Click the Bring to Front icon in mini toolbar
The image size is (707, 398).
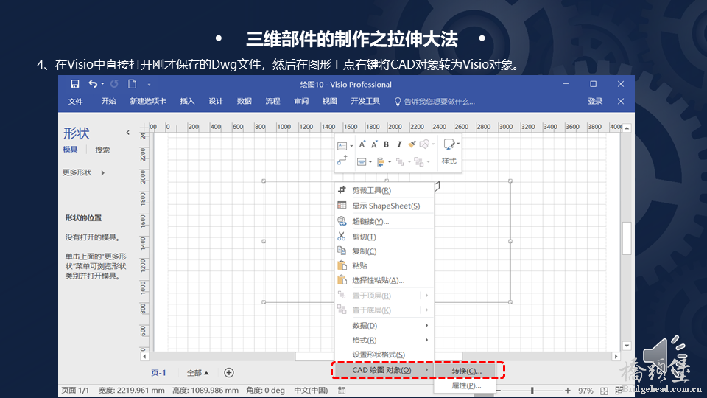[x=400, y=161]
